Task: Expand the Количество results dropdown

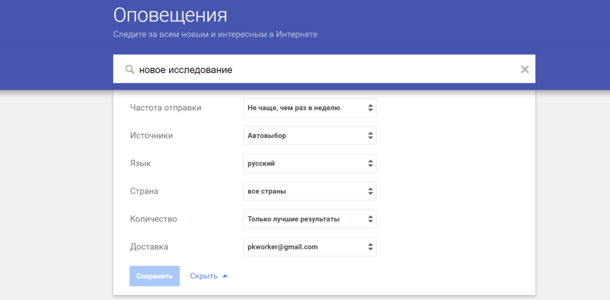Action: (x=309, y=219)
